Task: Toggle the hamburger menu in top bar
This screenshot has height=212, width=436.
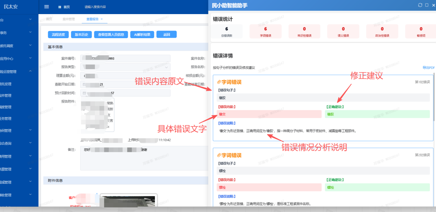Action: tap(47, 7)
